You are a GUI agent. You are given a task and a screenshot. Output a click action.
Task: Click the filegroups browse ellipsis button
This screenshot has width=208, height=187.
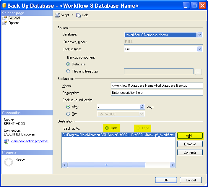click(198, 72)
